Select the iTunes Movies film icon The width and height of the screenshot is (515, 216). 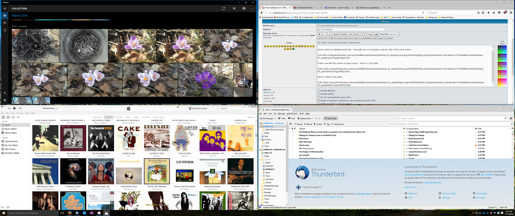[x=8, y=117]
